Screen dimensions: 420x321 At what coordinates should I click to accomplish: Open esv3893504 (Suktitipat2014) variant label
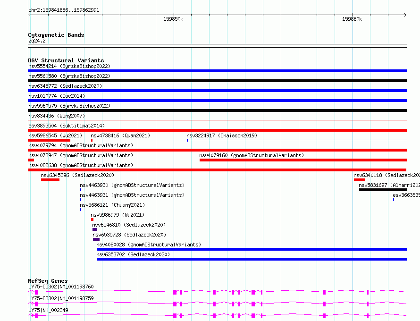pos(67,126)
